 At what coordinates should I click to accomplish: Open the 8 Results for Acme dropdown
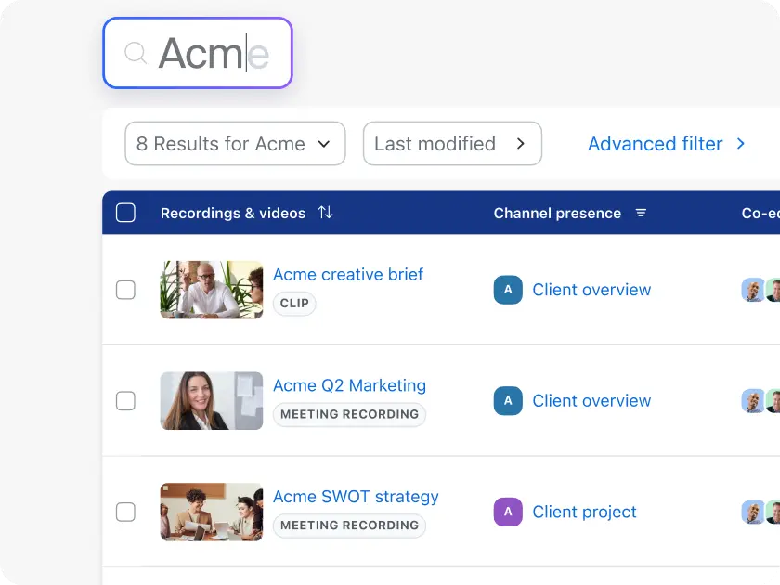tap(234, 143)
